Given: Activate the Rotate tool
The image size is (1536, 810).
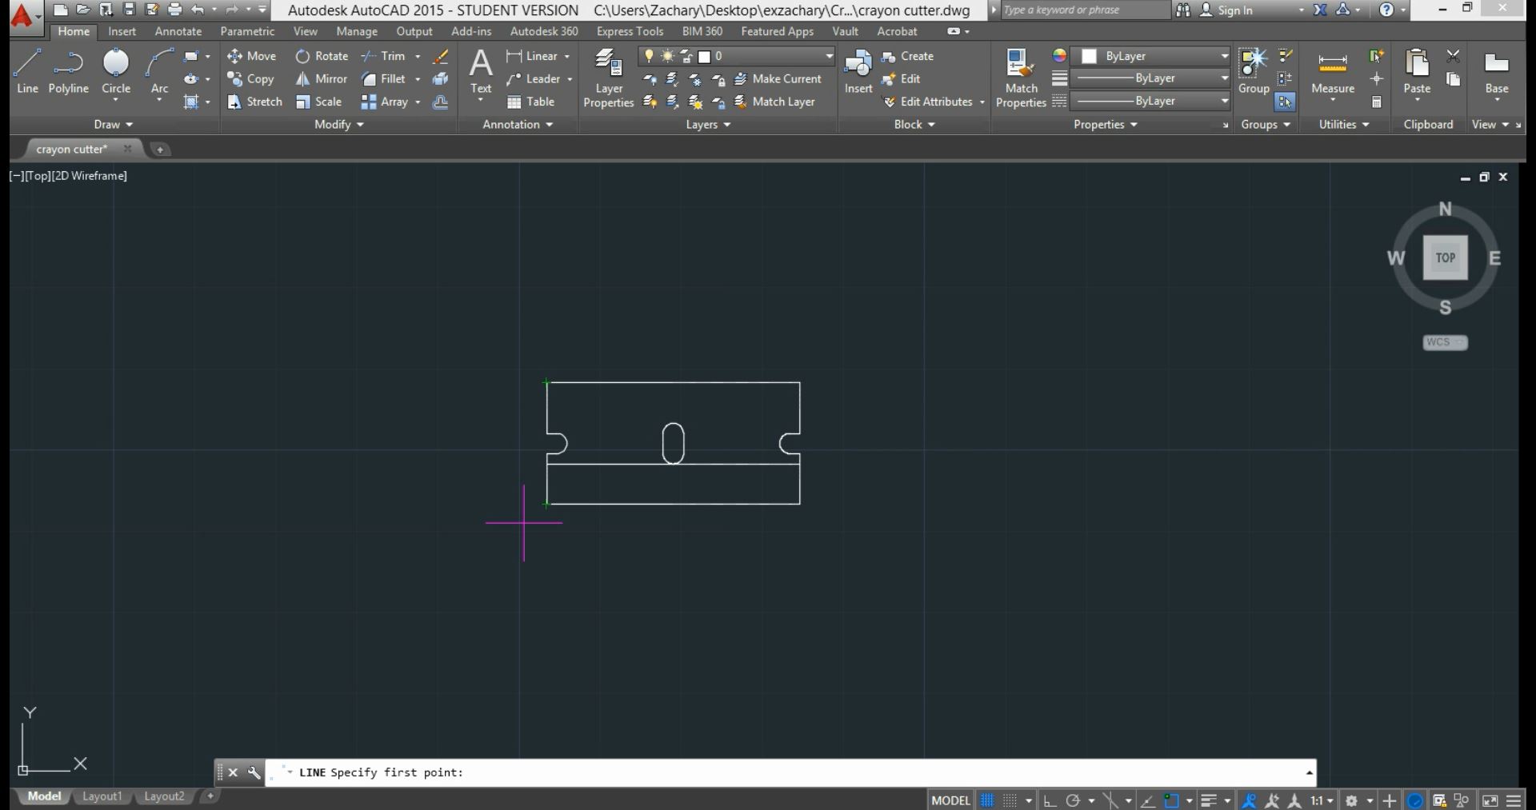Looking at the screenshot, I should (x=322, y=56).
